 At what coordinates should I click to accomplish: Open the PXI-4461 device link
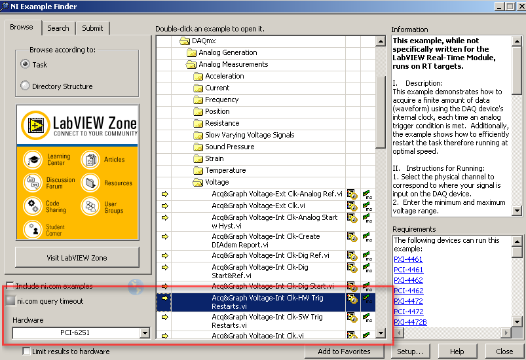click(408, 259)
